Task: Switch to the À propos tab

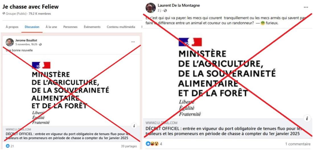Action: click(12, 27)
